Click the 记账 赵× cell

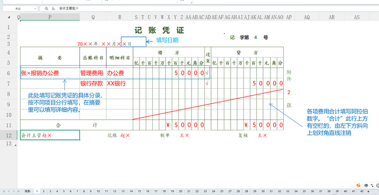[x=118, y=136]
